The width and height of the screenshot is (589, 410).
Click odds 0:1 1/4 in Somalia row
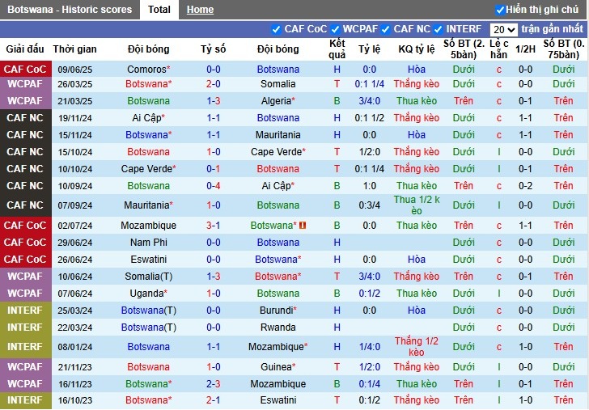click(x=369, y=84)
